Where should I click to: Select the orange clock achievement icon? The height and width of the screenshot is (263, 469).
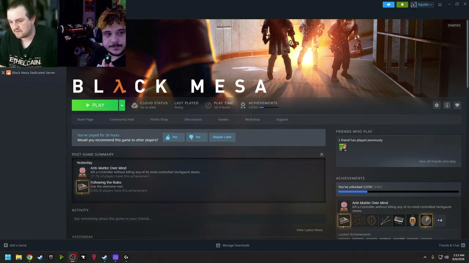point(426,220)
